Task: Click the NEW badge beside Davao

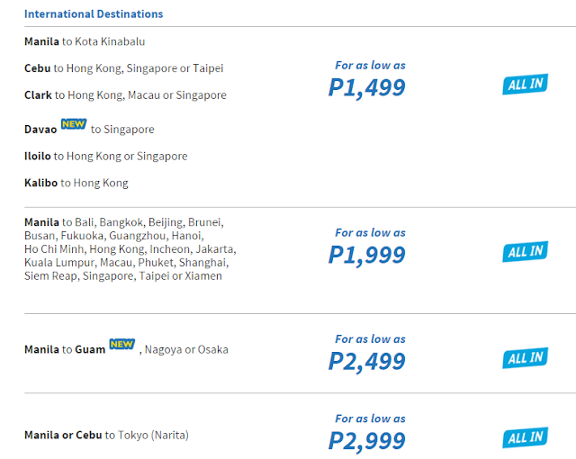Action: coord(74,124)
